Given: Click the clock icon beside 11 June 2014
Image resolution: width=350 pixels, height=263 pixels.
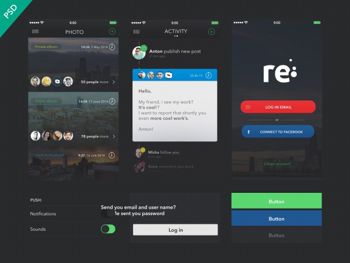Looking at the screenshot, I should coord(112,101).
